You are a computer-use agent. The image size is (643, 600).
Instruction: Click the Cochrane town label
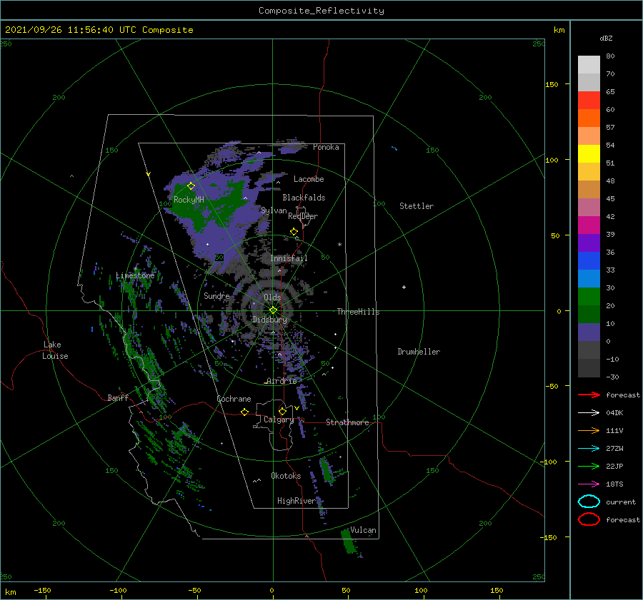tap(234, 399)
